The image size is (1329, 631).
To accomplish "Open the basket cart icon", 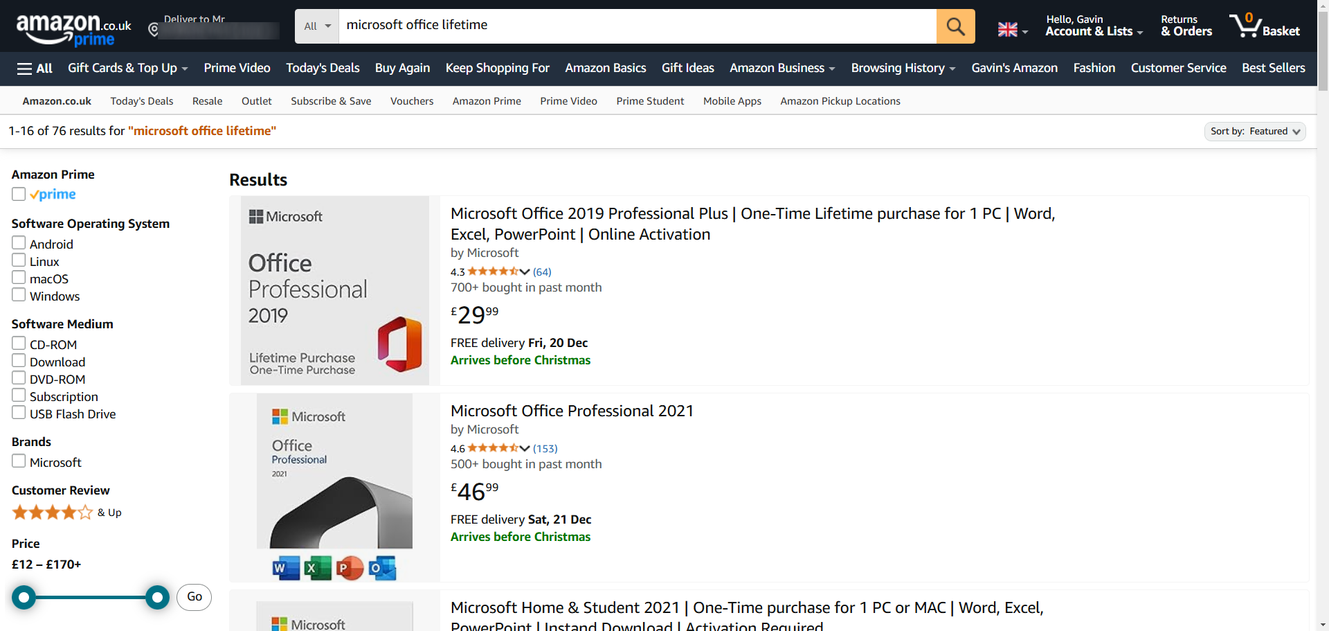I will pos(1265,26).
